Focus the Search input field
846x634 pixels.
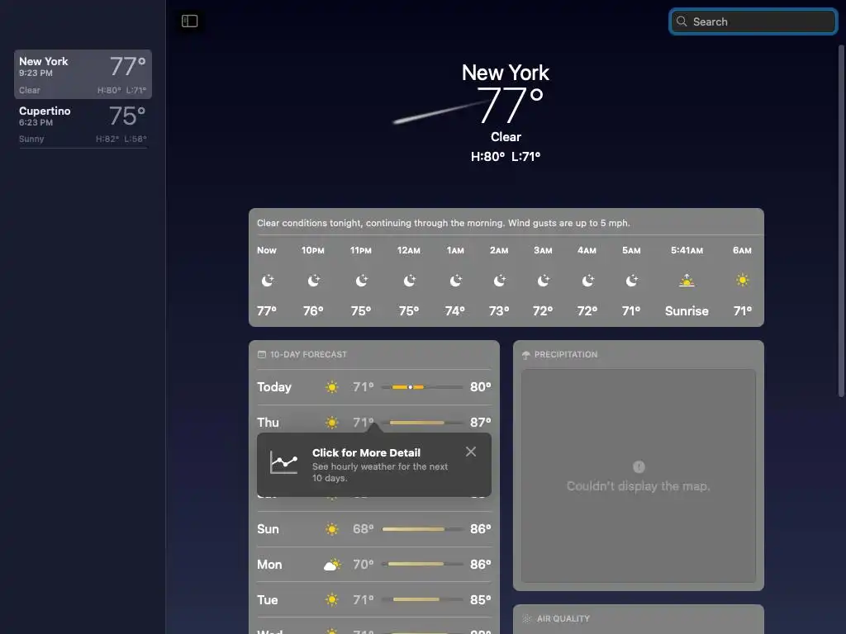[x=753, y=21]
